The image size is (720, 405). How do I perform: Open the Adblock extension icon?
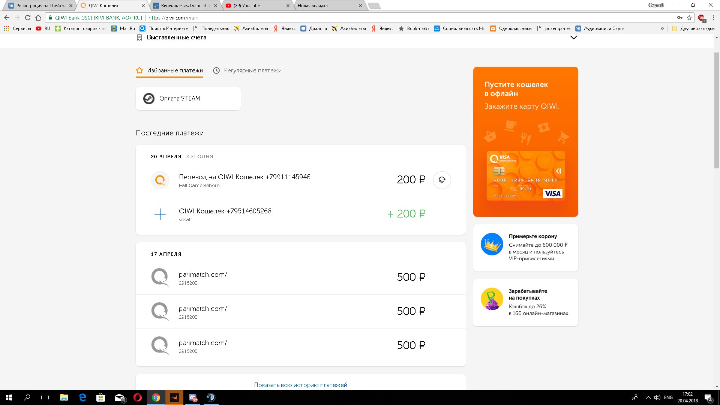click(x=701, y=18)
